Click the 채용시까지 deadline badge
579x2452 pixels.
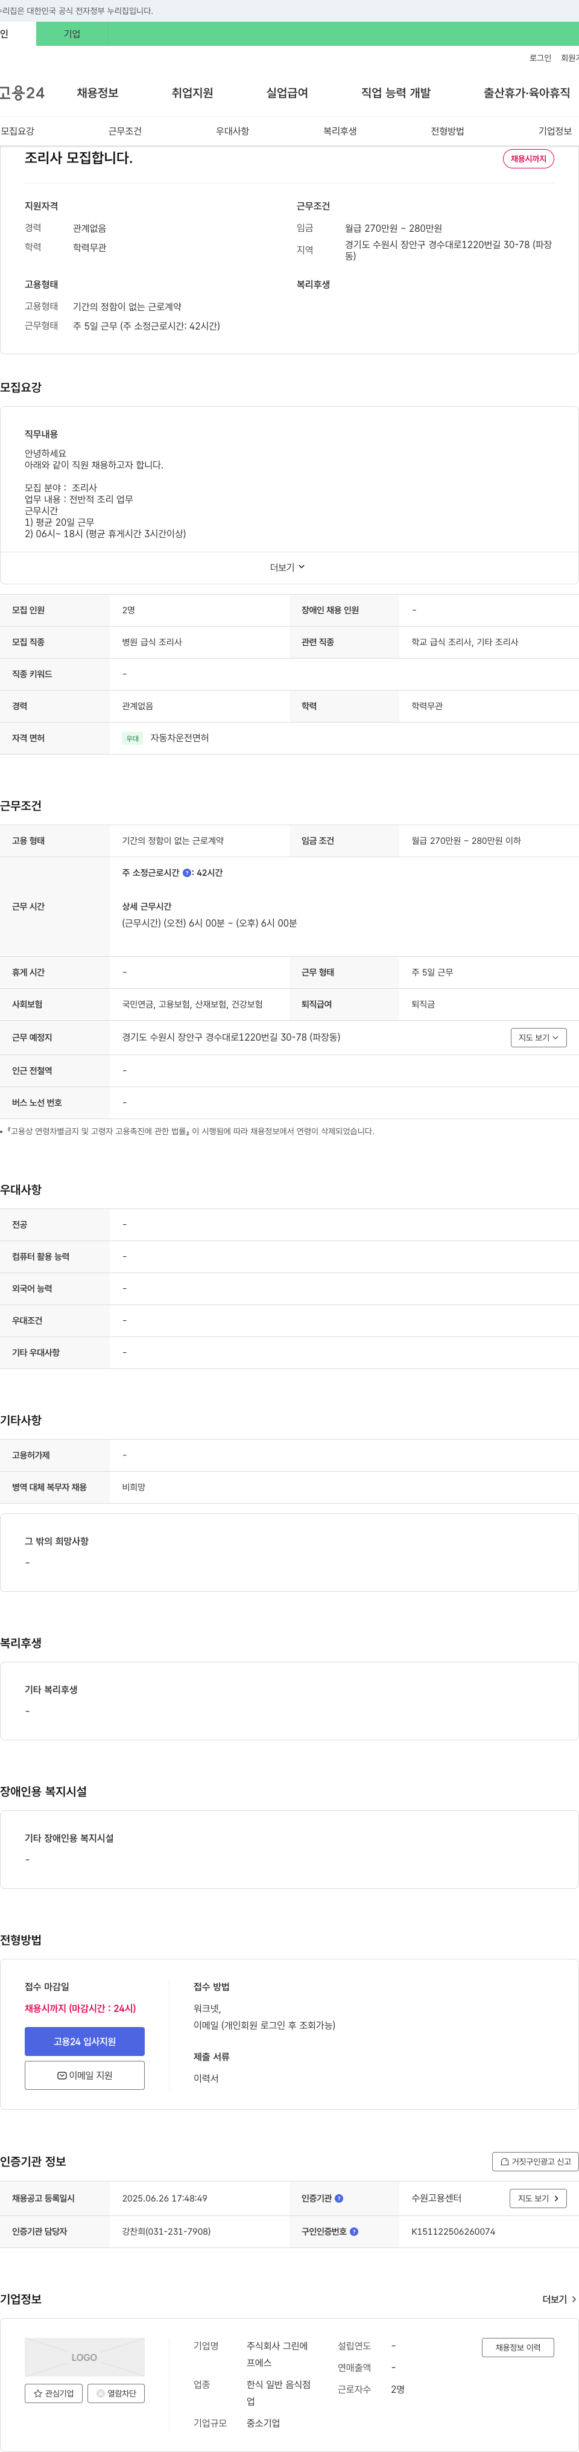pyautogui.click(x=528, y=159)
